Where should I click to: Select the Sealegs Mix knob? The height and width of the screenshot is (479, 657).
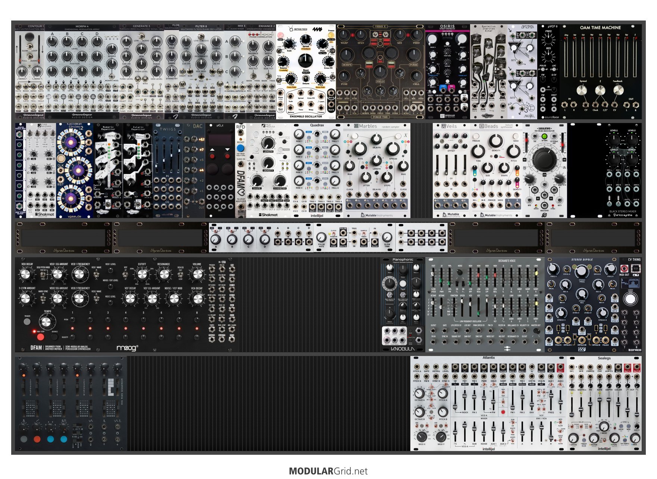coord(635,438)
